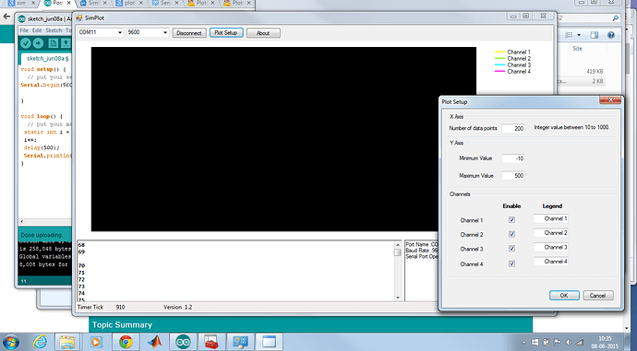This screenshot has width=637, height=351.
Task: Click the cyan Channel 3 legend swatch
Action: [499, 64]
